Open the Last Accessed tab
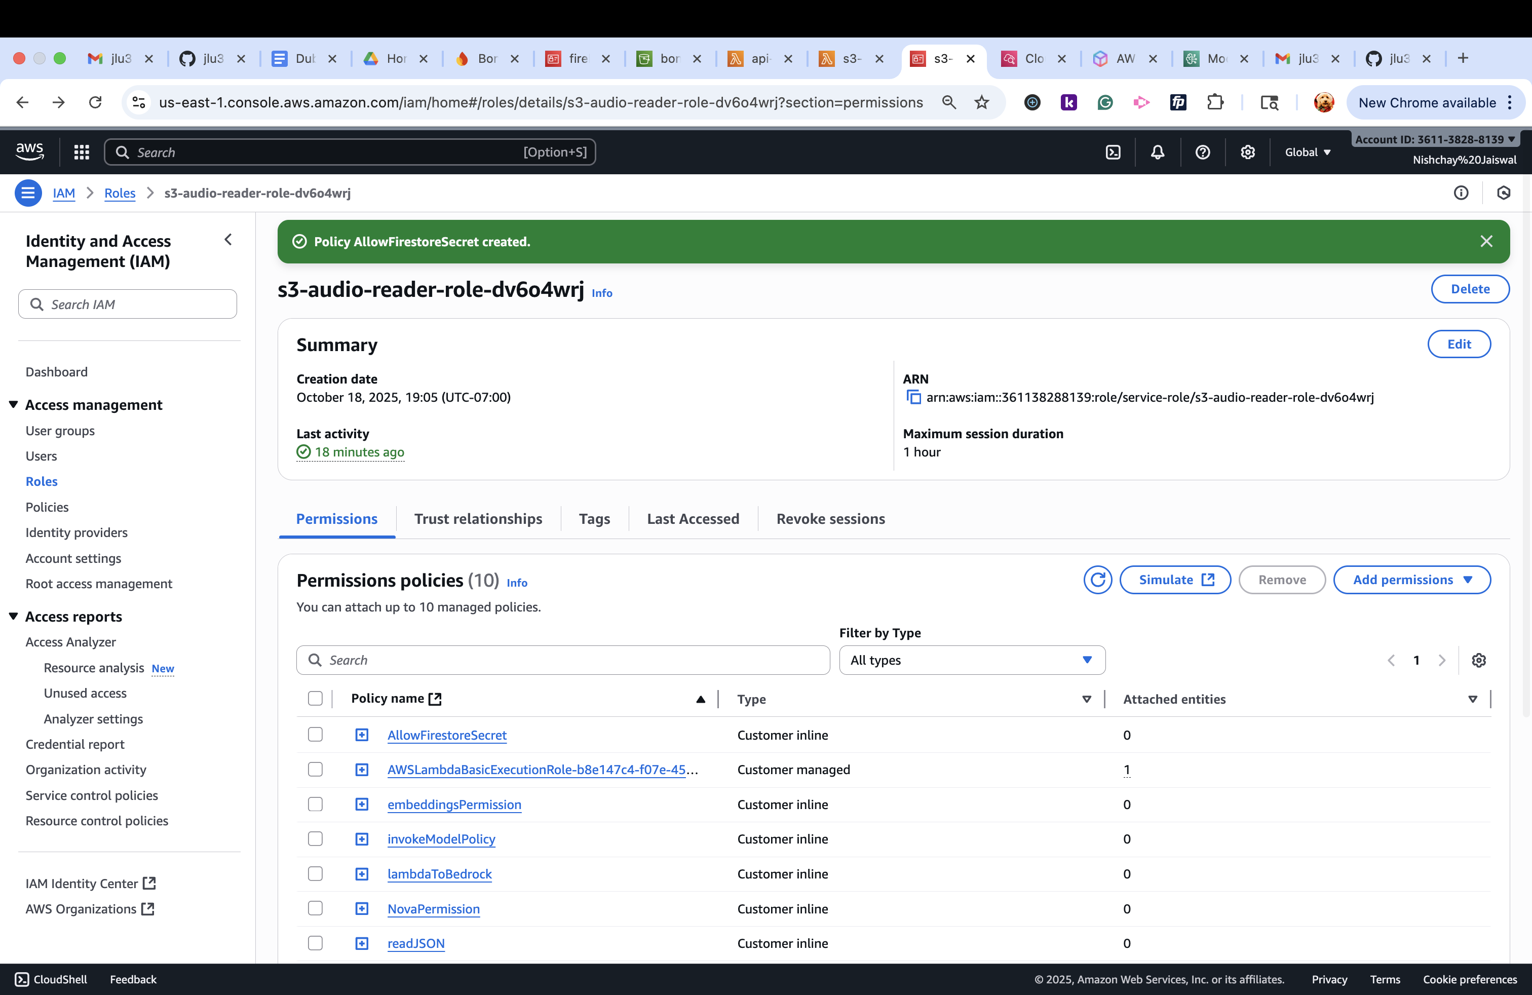1532x995 pixels. [x=693, y=519]
